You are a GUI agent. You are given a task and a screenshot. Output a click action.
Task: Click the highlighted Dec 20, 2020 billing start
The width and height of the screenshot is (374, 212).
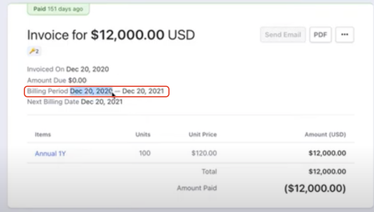(x=91, y=91)
